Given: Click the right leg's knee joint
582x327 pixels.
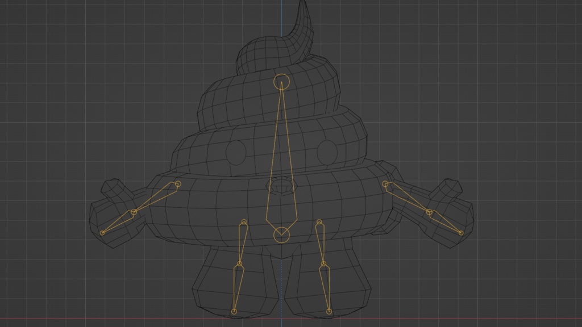Looking at the screenshot, I should point(323,264).
